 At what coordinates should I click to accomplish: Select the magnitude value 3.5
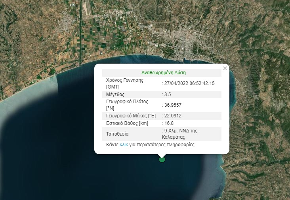[x=168, y=94]
